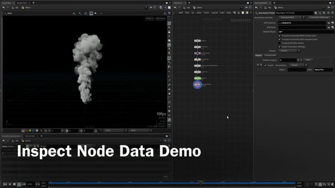Jump to last frame playback button
The image size is (335, 188).
24,184
